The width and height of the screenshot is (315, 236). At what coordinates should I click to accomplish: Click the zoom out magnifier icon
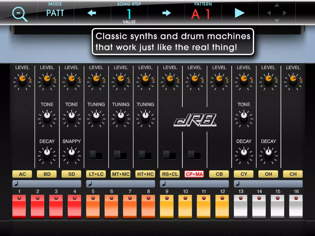20,14
